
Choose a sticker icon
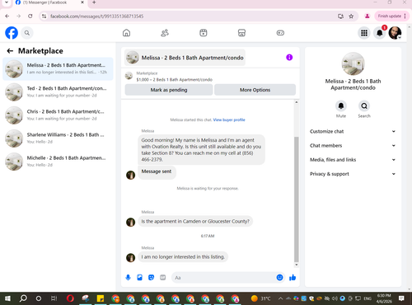[x=151, y=278]
